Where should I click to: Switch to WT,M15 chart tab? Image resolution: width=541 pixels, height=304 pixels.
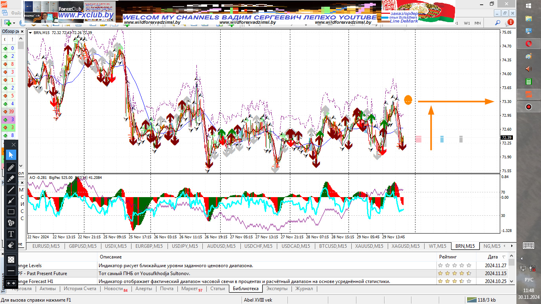point(438,246)
